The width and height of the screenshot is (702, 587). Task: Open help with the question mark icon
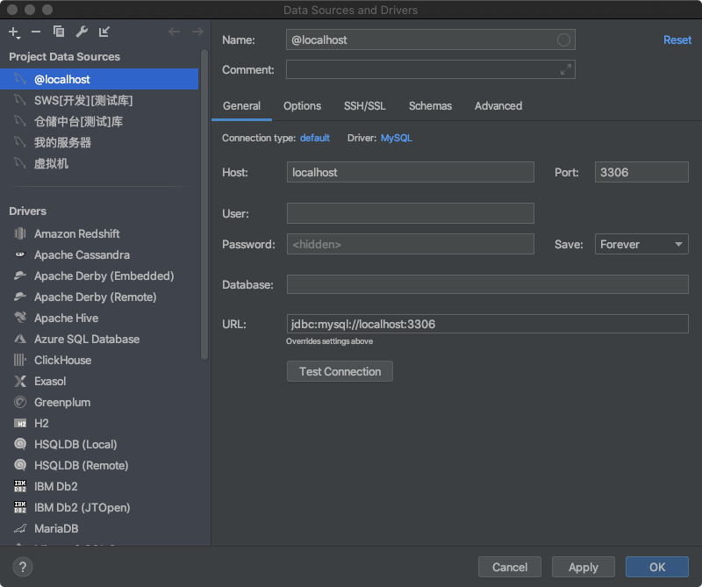coord(23,567)
